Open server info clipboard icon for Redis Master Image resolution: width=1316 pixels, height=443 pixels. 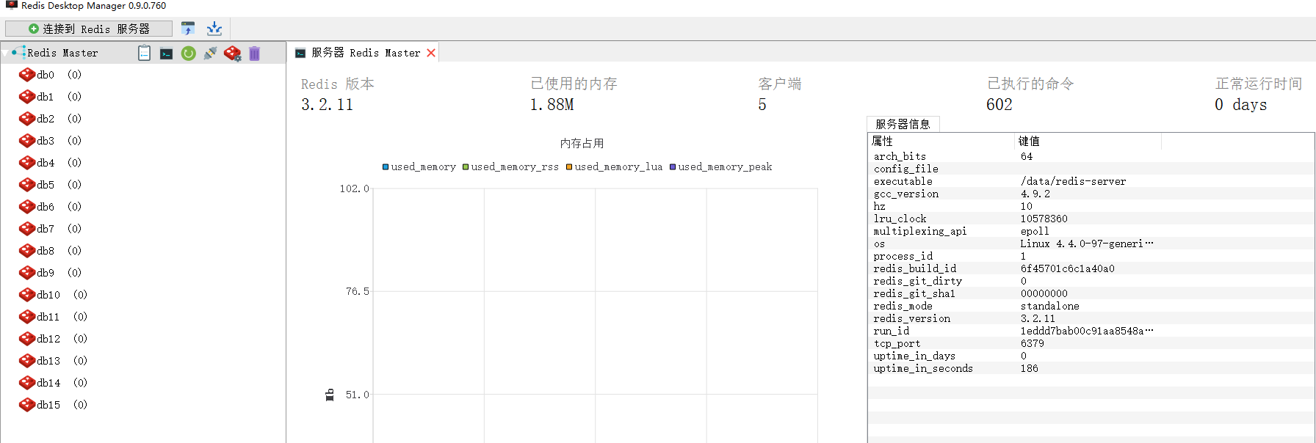point(145,54)
